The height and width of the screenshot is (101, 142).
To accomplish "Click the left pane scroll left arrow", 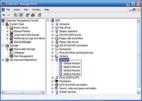I will click(x=3, y=92).
